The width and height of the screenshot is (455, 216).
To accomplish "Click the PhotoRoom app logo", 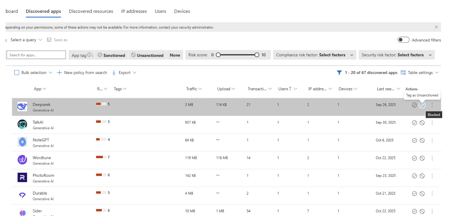I will 22,177.
